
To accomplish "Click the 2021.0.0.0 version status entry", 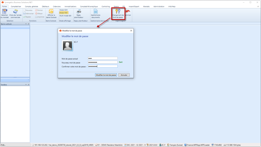I will (152, 145).
